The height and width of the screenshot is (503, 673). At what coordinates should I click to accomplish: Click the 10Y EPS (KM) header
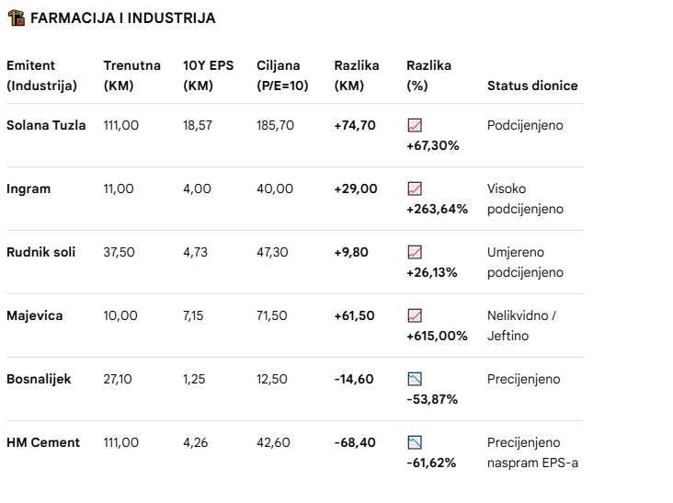(x=208, y=75)
